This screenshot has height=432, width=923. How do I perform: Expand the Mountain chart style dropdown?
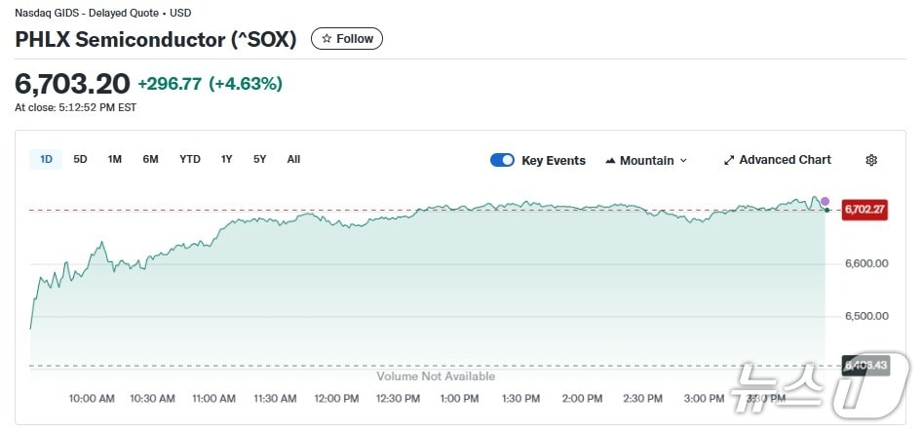[683, 161]
